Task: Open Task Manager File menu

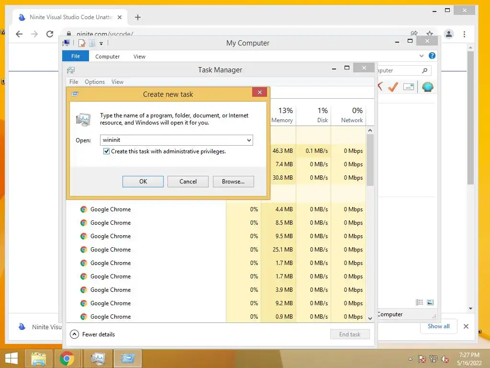Action: pos(73,81)
